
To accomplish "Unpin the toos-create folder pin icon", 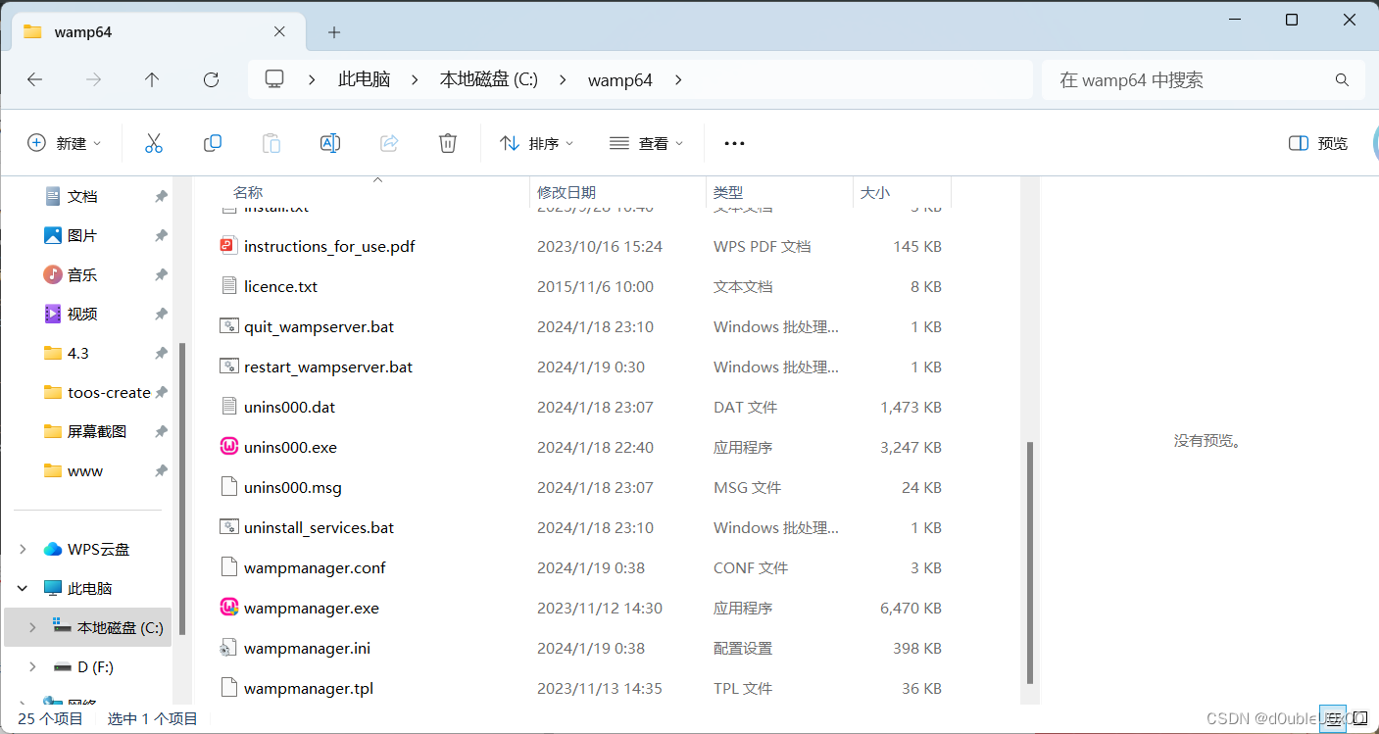I will (161, 392).
